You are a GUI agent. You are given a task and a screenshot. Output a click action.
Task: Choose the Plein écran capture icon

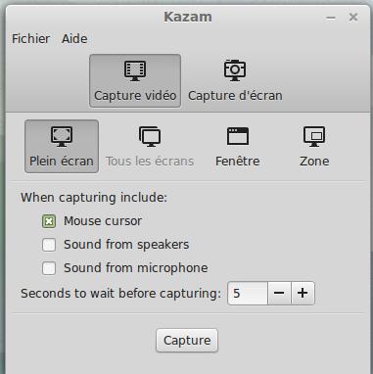pos(62,136)
